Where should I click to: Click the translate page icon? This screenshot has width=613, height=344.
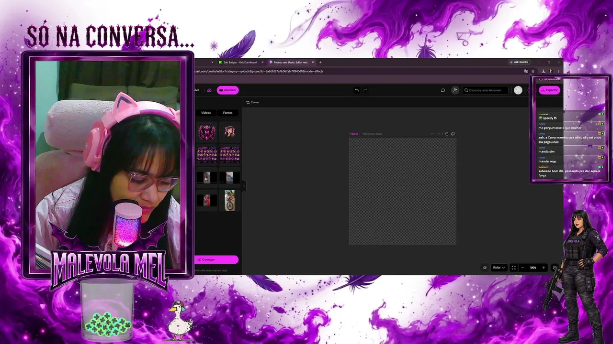pyautogui.click(x=526, y=71)
